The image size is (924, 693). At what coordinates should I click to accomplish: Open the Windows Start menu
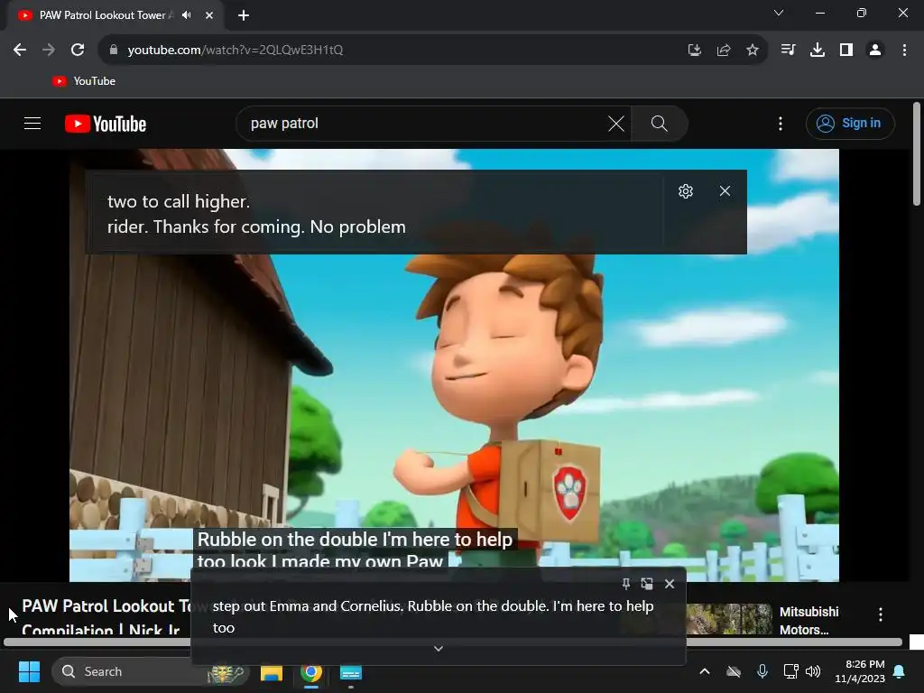pos(29,671)
